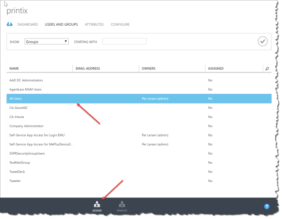This screenshot has height=219, width=282.
Task: Click the Starting With input field
Action: tap(124, 41)
